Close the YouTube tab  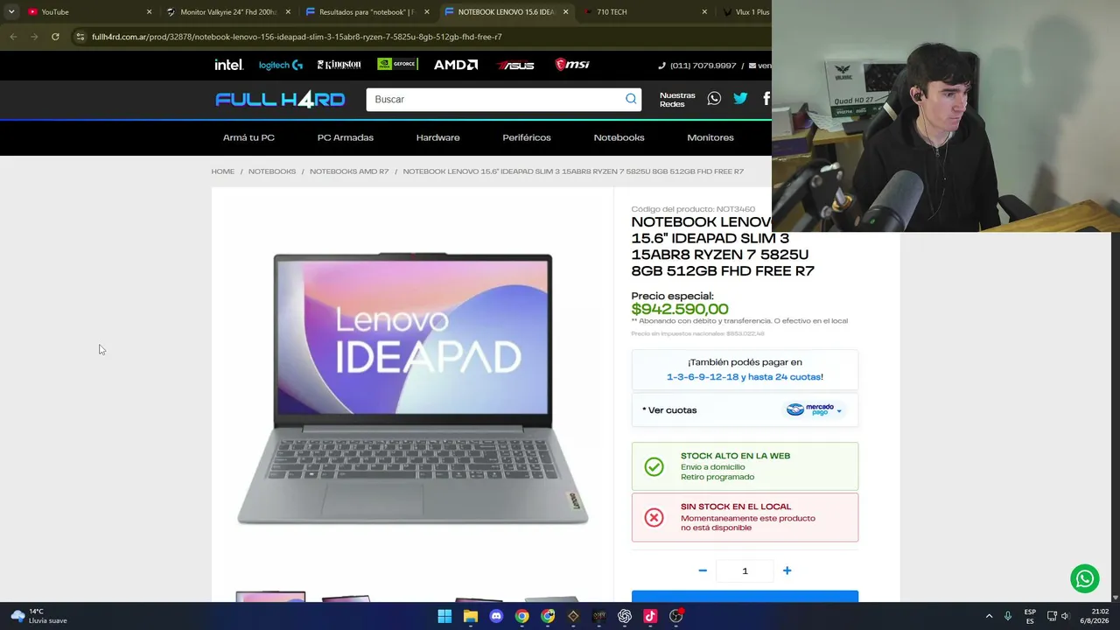pyautogui.click(x=149, y=12)
